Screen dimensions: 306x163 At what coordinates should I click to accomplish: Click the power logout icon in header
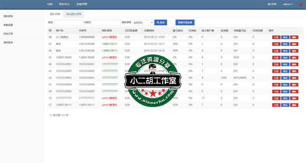[x=301, y=4]
